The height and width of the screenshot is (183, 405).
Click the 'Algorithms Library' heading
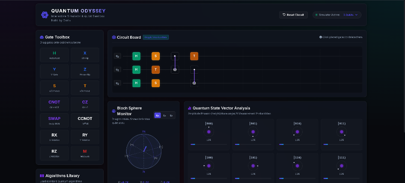(x=62, y=176)
